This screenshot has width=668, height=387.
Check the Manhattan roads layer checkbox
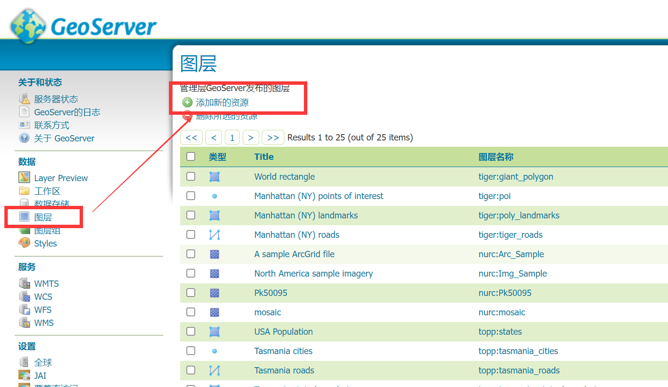click(191, 234)
